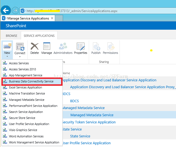The image size is (176, 147).
Task: Choose Business Data Connectivity Service from menu
Action: pos(32,81)
